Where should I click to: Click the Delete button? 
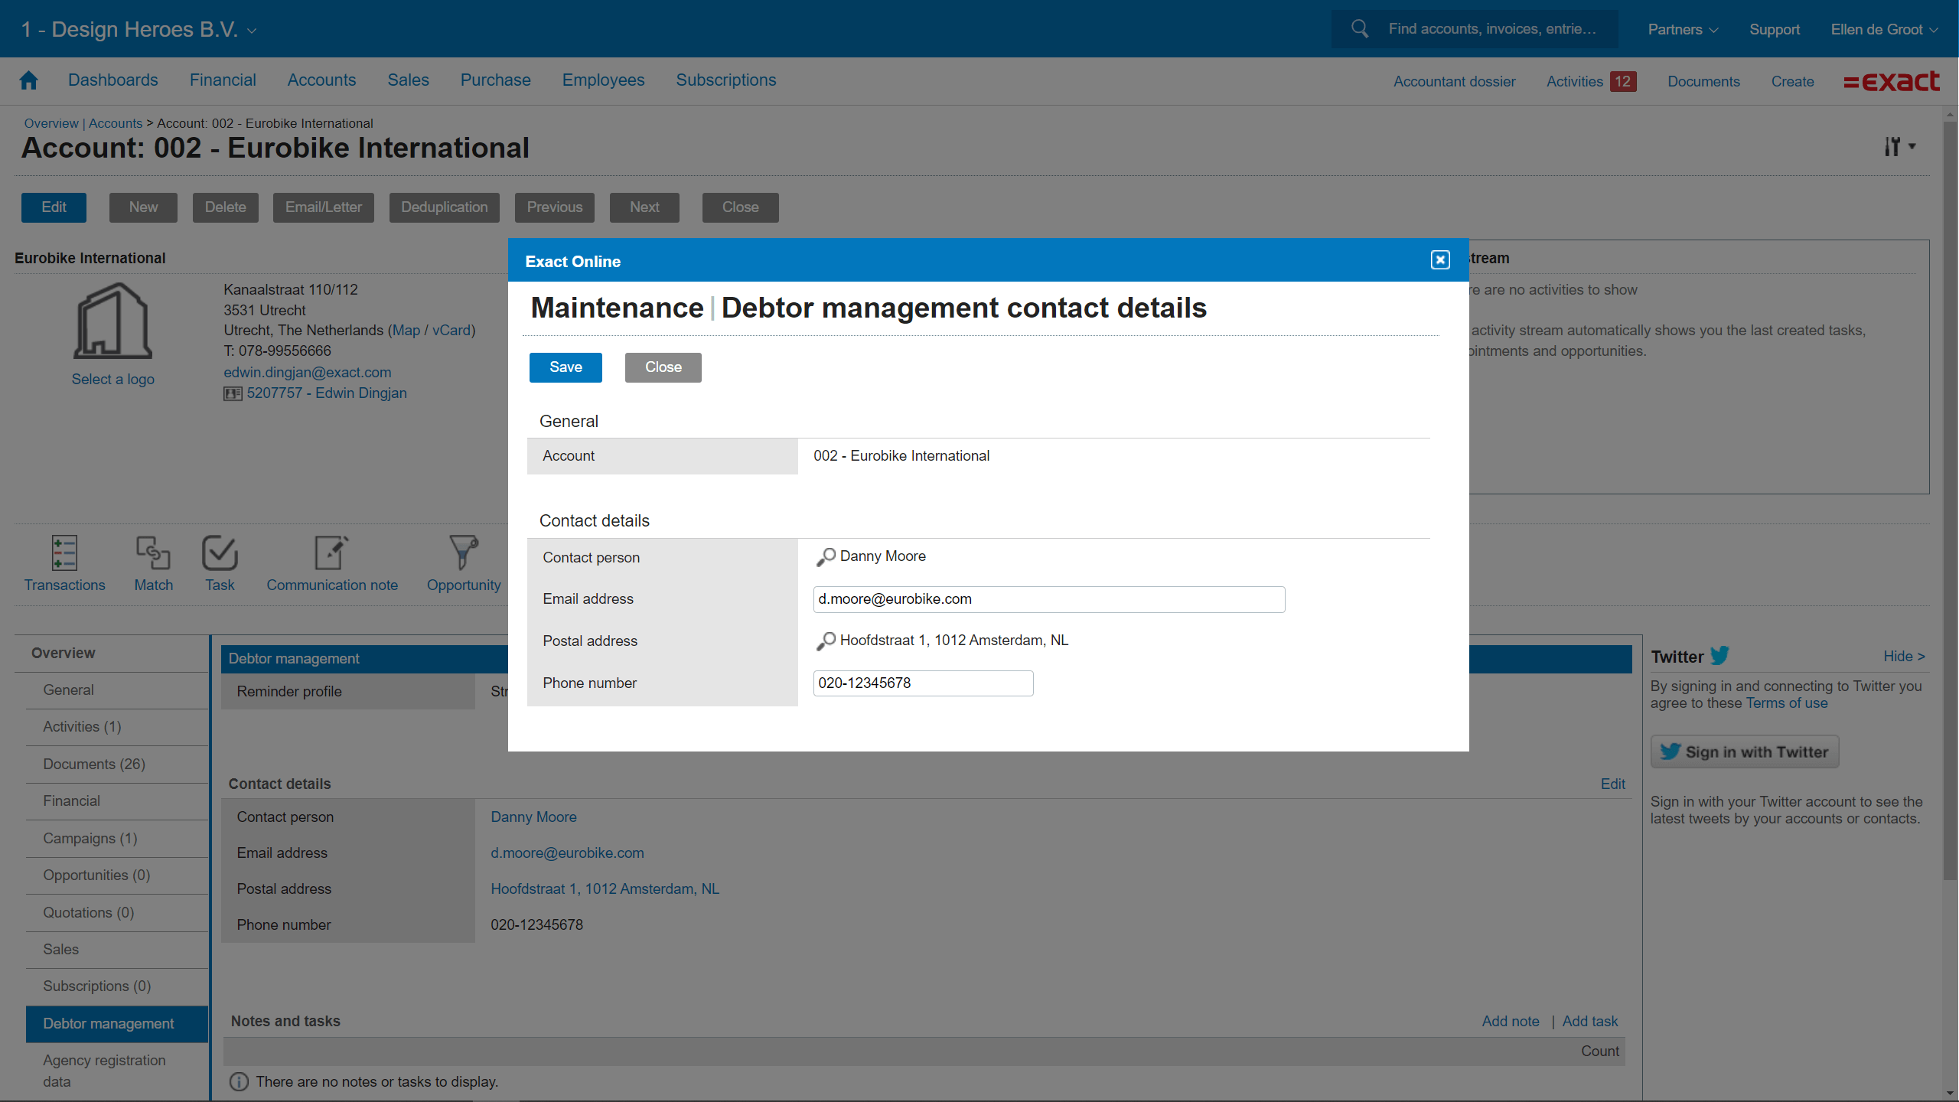pos(226,207)
